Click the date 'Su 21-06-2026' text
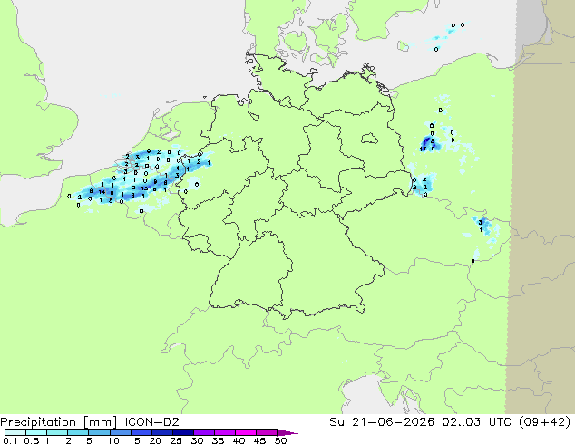 [x=382, y=422]
